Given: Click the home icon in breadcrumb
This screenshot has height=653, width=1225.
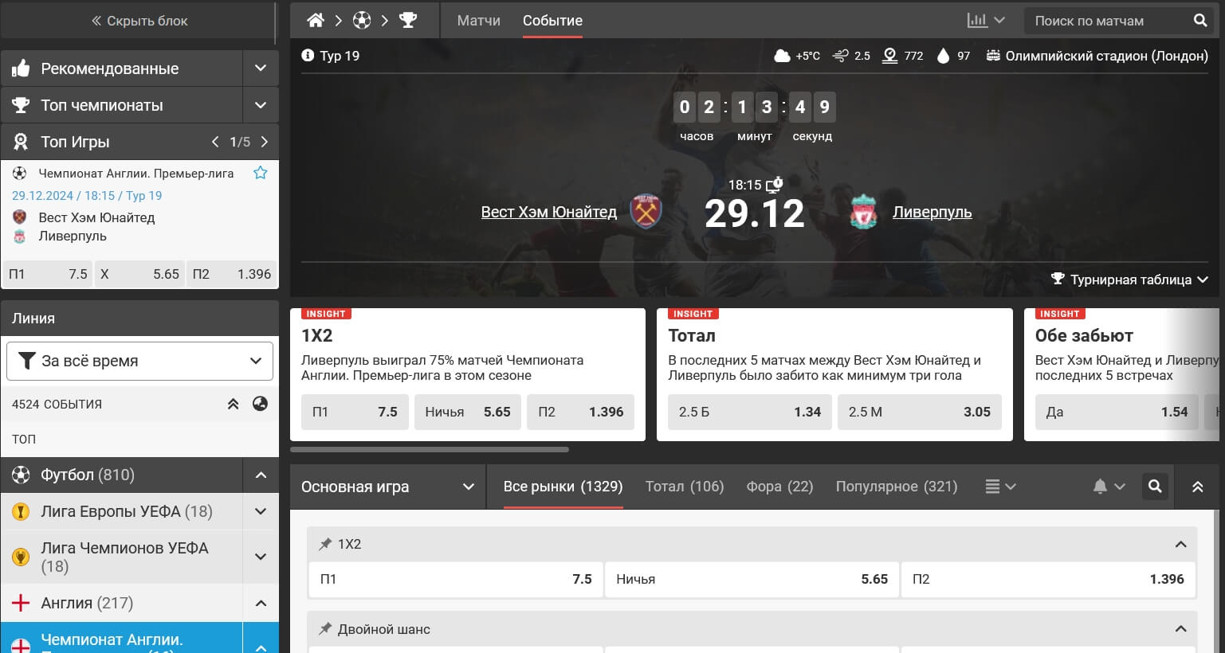Looking at the screenshot, I should click(316, 21).
